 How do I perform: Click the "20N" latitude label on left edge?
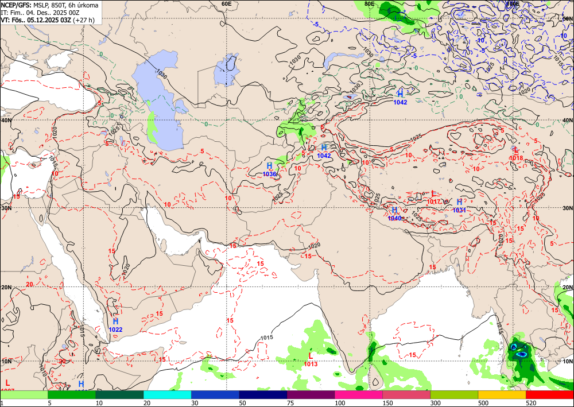coord(6,288)
